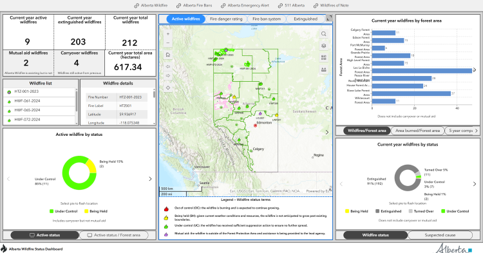Show previous current year status chart
This screenshot has height=253, width=483.
[x=341, y=183]
